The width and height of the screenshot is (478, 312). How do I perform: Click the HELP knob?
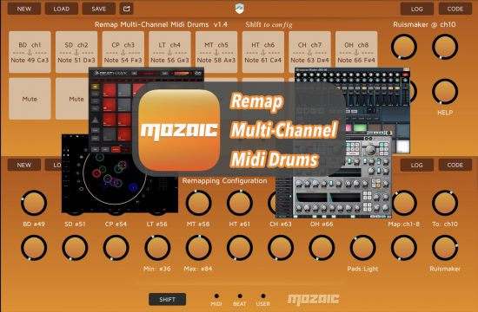(x=445, y=92)
